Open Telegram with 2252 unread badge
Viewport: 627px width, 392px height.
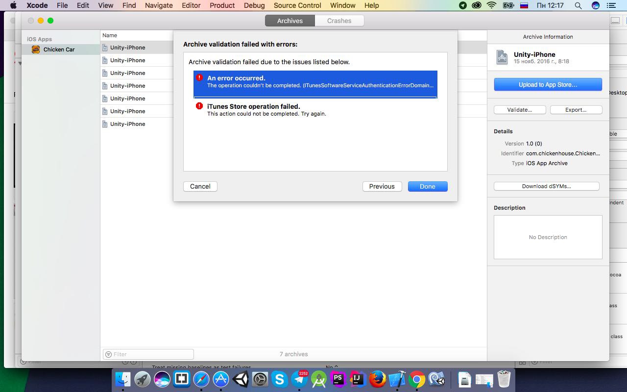pyautogui.click(x=299, y=379)
